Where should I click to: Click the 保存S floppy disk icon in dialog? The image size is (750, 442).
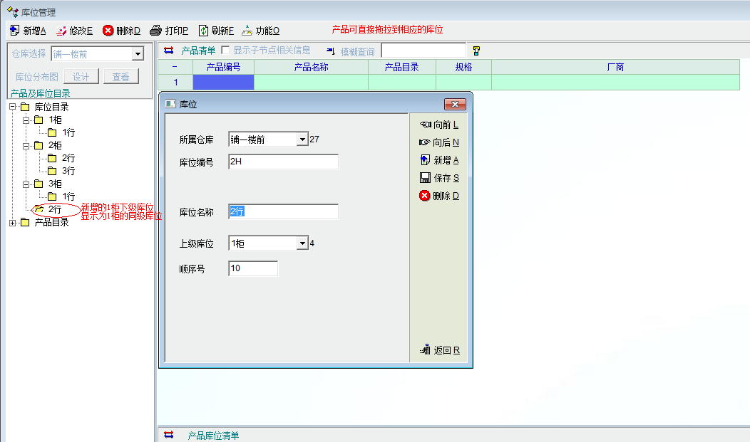point(425,178)
